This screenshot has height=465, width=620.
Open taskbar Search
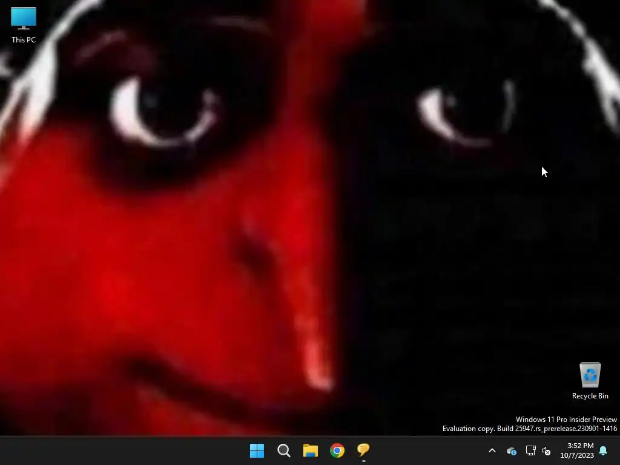[284, 450]
